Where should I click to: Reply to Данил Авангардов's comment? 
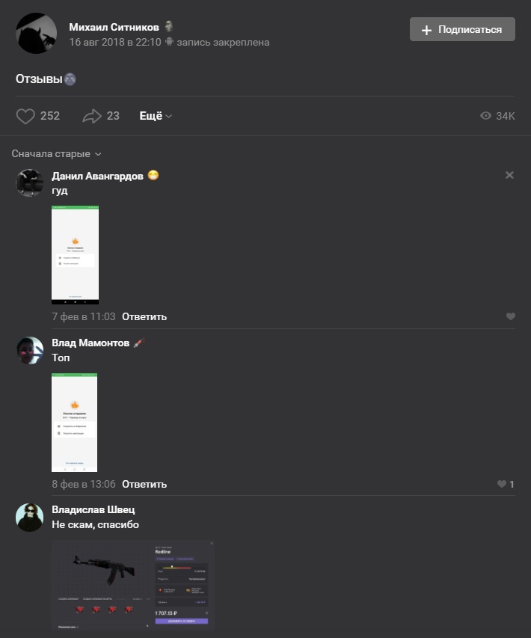click(144, 316)
